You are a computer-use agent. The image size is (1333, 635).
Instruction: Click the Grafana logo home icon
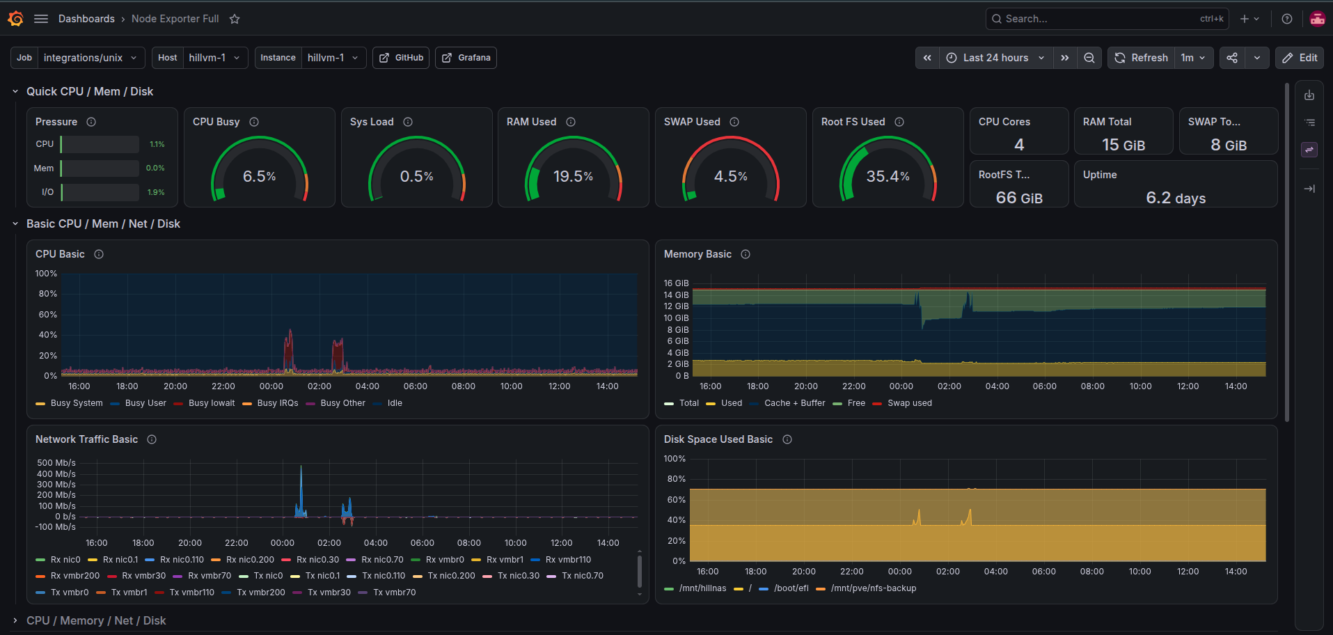[x=16, y=19]
